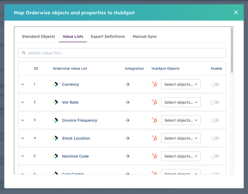
Task: Click the HubSpot logo in Invoice Frequency row
Action: [154, 120]
